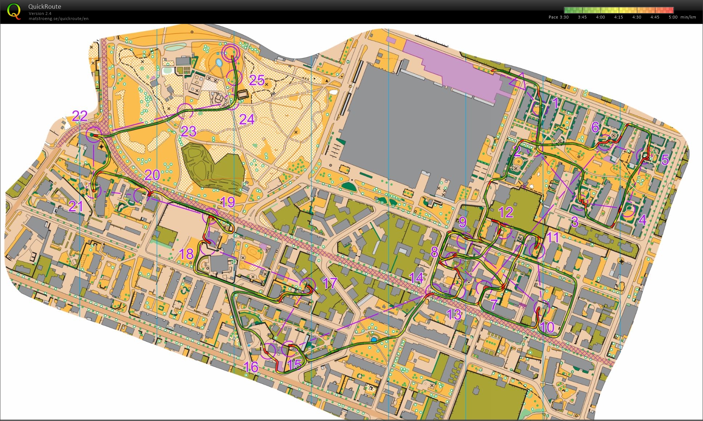The width and height of the screenshot is (703, 421).
Task: Click the 4:45 pace legend label
Action: pos(655,17)
